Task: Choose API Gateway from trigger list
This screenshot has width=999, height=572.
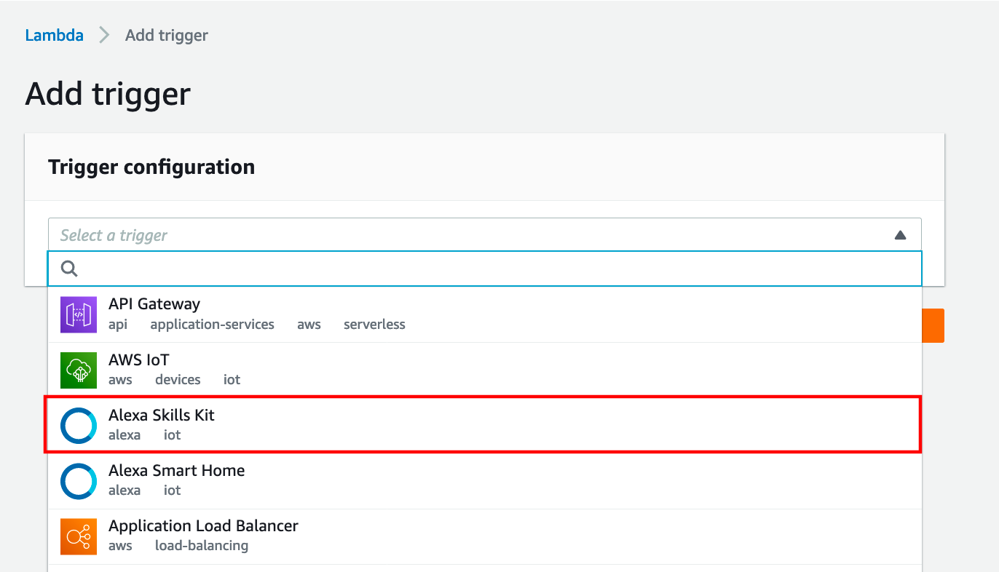Action: (x=485, y=315)
